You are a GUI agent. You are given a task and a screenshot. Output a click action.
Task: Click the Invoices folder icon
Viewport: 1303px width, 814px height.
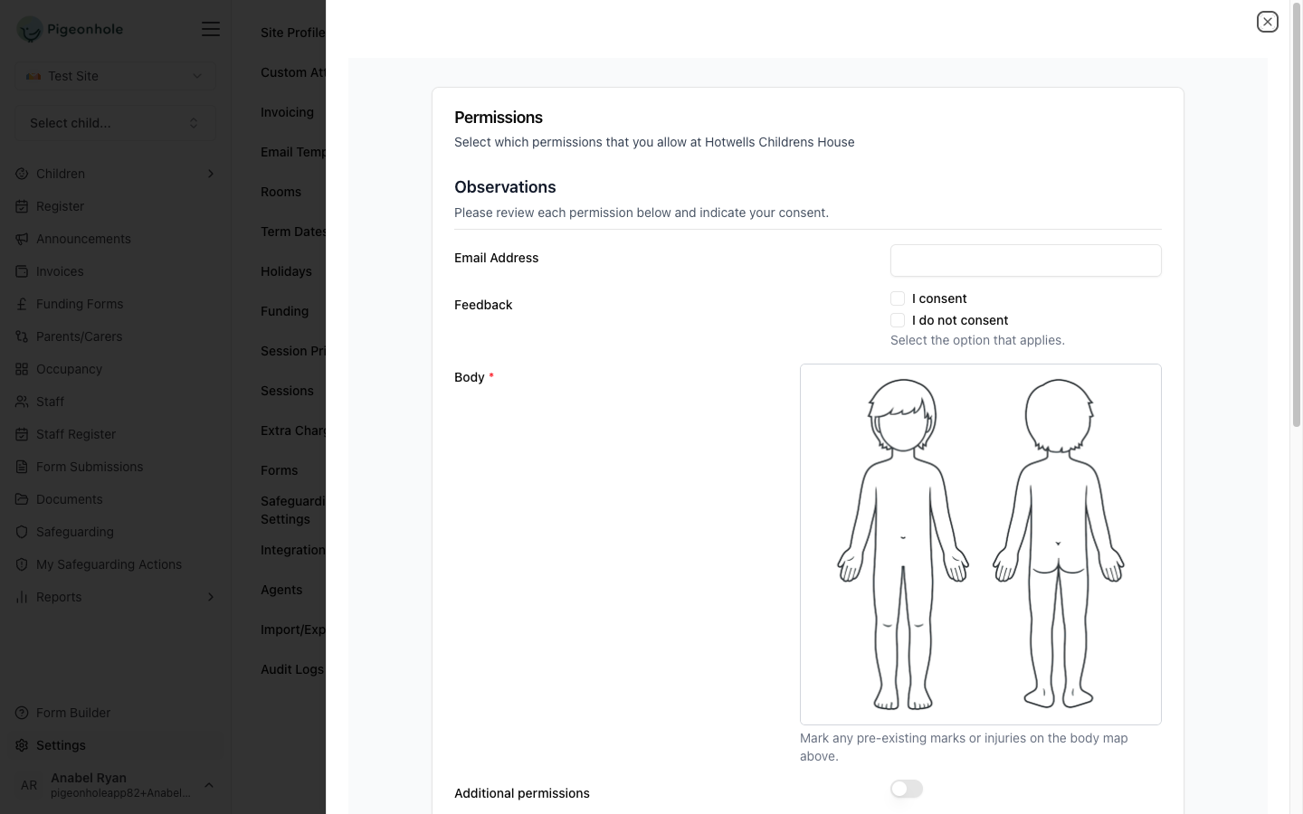22,271
